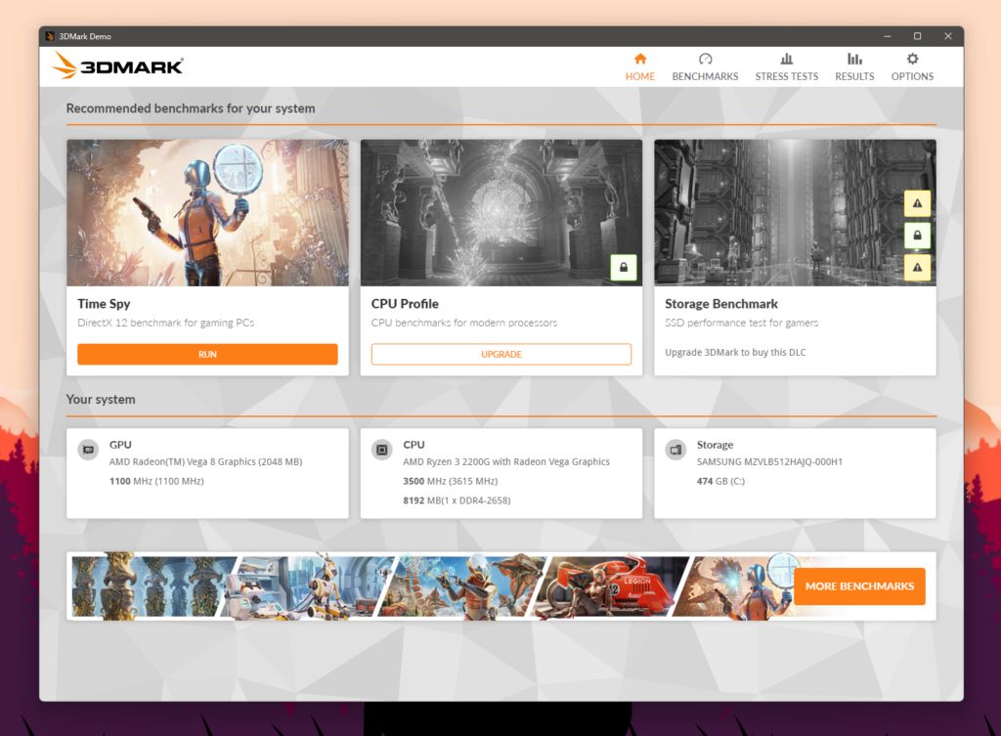
Task: Open the Benchmarks speedometer icon
Action: click(x=705, y=59)
